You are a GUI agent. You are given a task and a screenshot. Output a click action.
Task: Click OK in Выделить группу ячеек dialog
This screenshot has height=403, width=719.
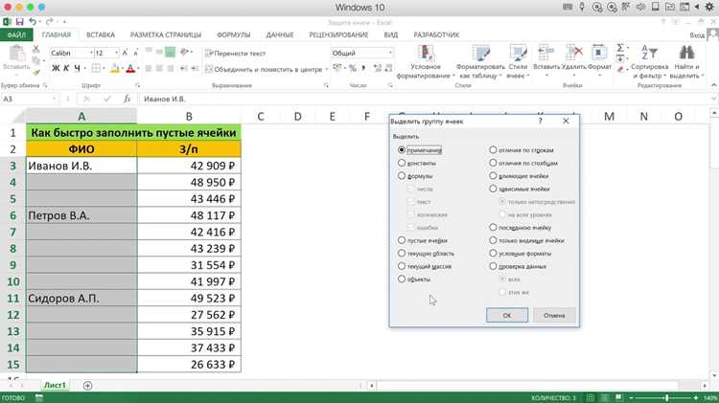507,315
